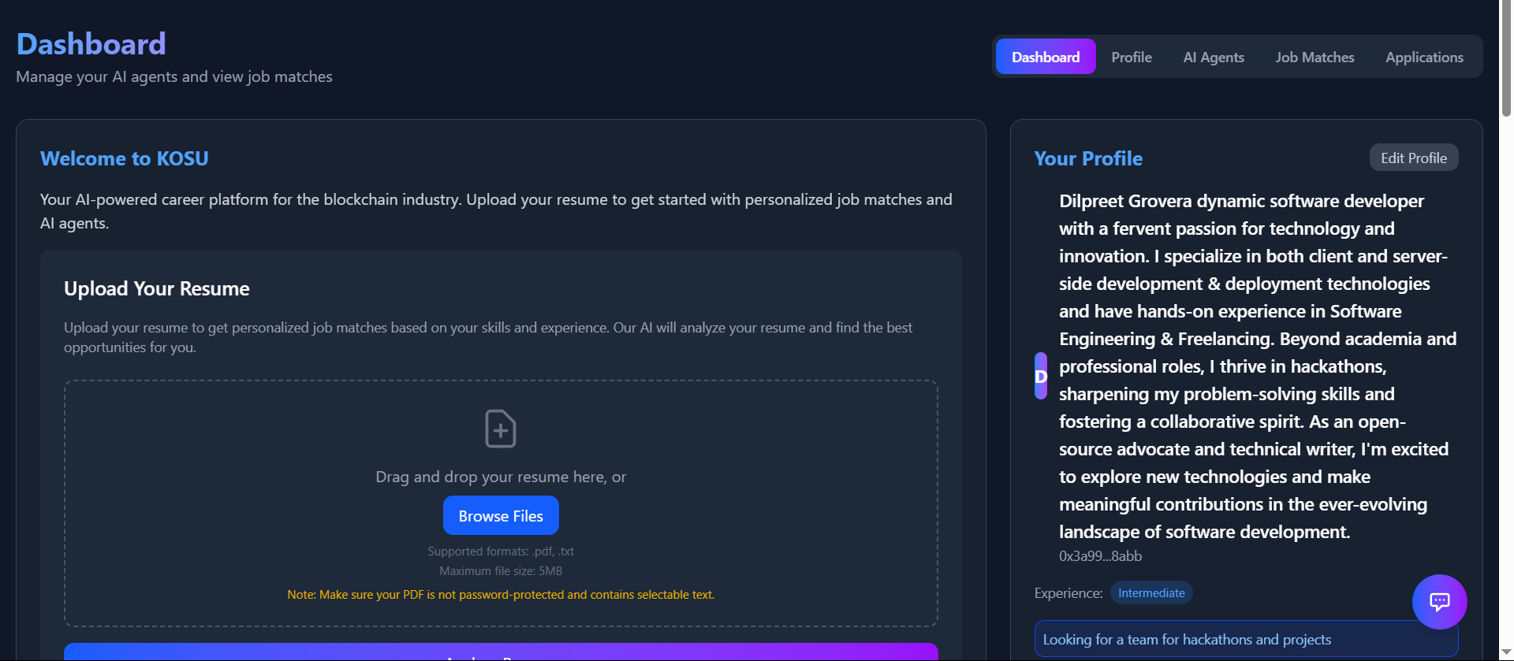
Task: Click the Dashboard page title
Action: point(91,44)
